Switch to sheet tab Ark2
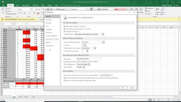The image size is (181, 102). click(x=20, y=97)
